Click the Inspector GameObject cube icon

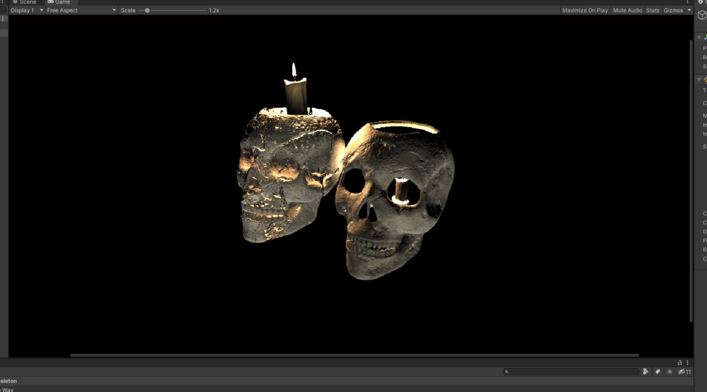[702, 15]
